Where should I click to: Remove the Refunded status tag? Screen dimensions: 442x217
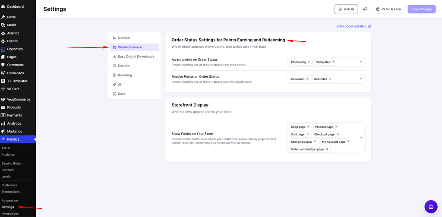tap(330, 79)
